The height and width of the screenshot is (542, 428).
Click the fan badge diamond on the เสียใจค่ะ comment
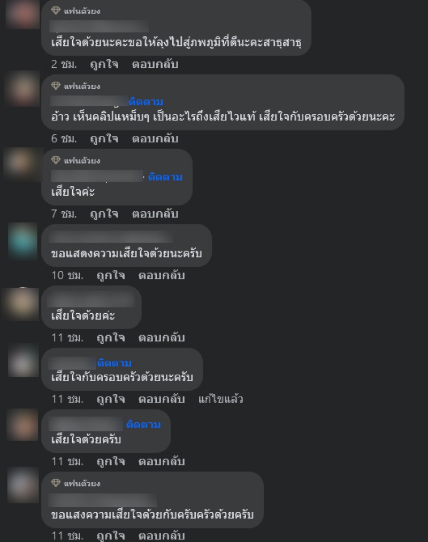[x=55, y=160]
